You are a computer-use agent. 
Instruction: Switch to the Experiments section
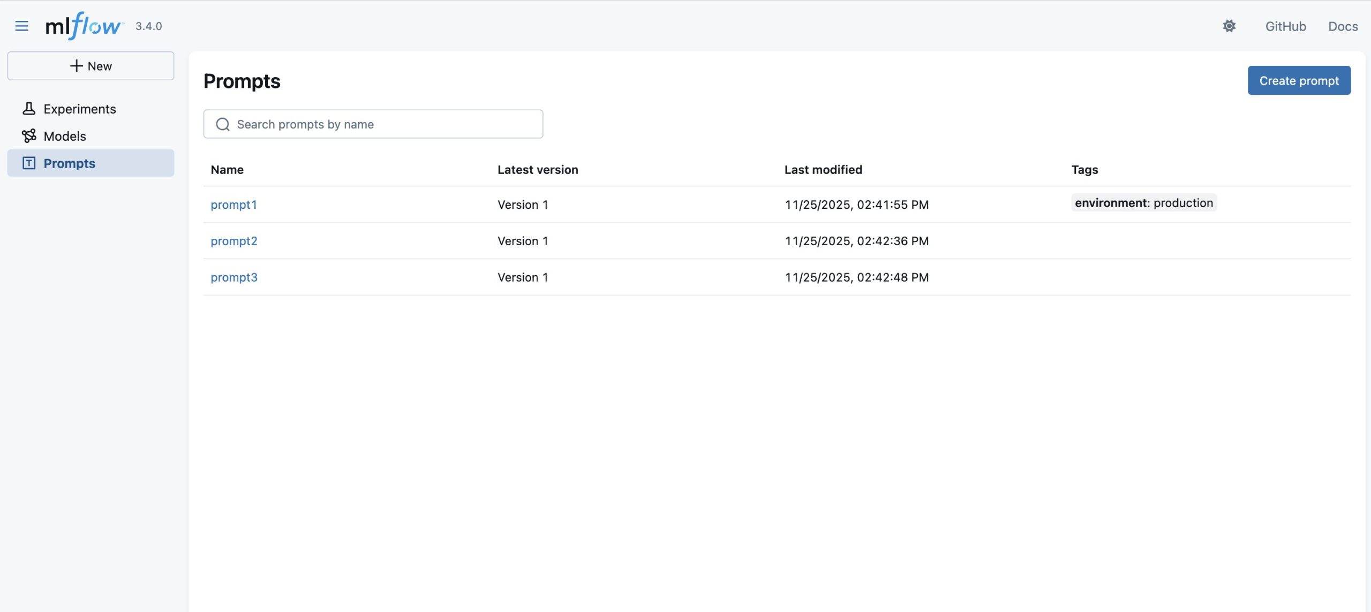pyautogui.click(x=80, y=108)
